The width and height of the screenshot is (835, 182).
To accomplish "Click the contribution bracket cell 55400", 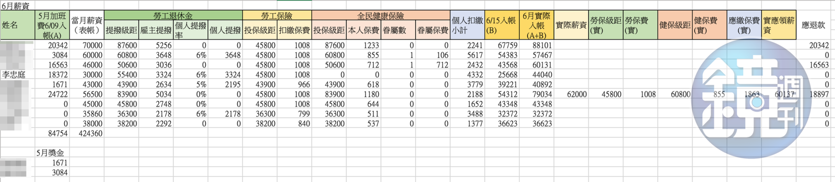I will (x=121, y=75).
